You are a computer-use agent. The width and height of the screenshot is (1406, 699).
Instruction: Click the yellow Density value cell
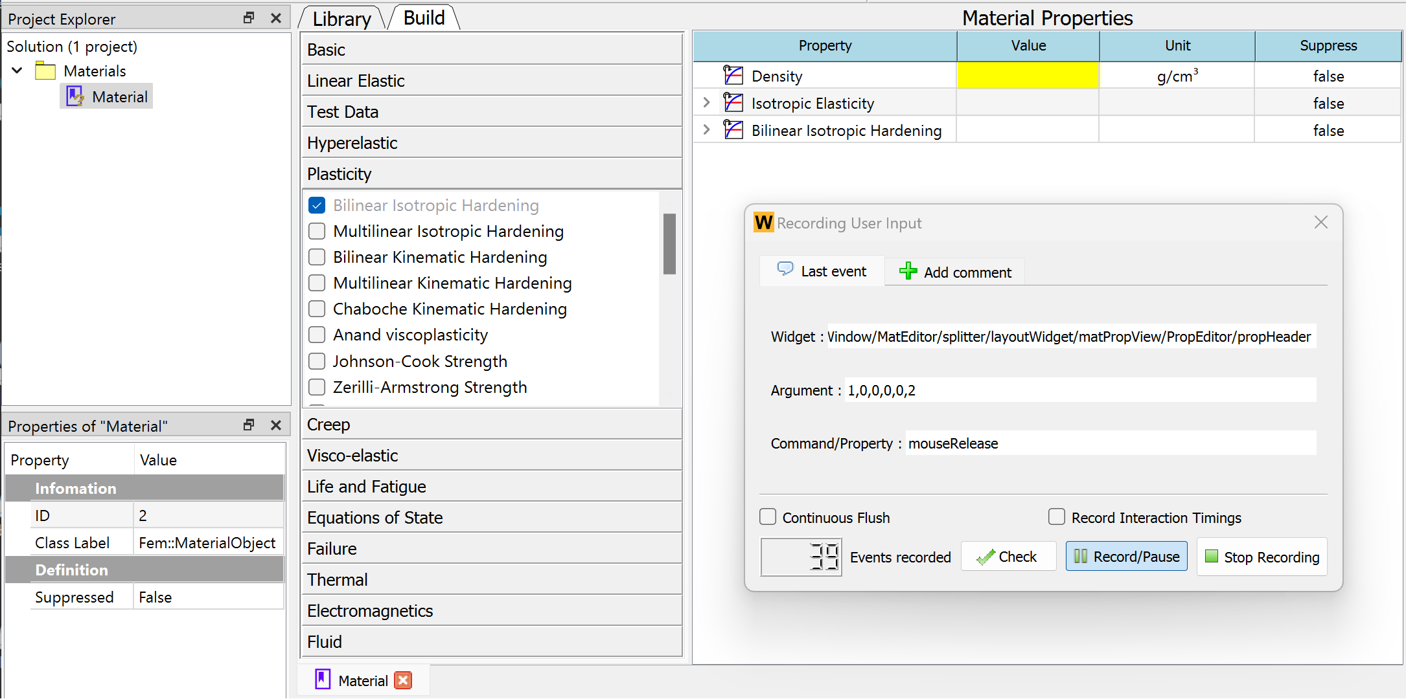pos(1028,76)
